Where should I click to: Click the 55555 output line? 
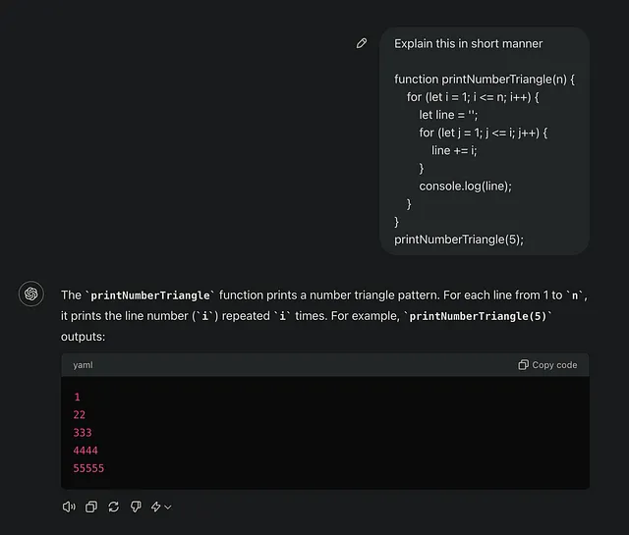tap(88, 468)
